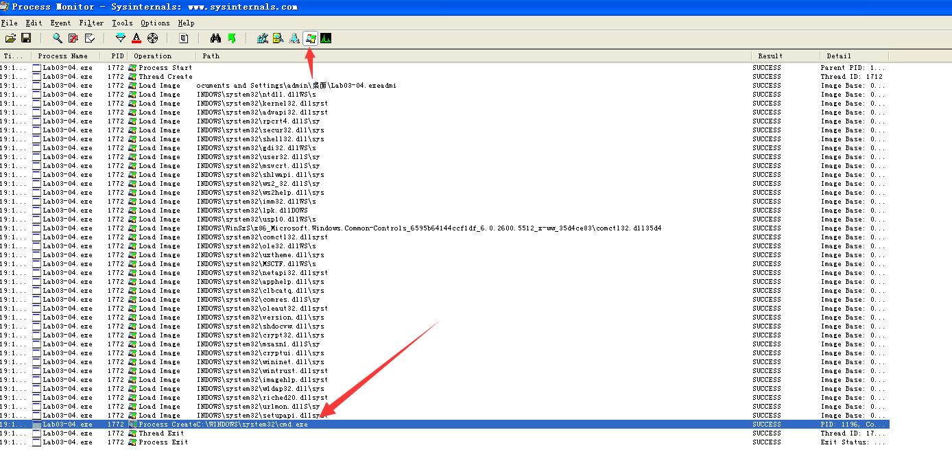
Task: Click the icon beside Thread Create operation
Action: 132,77
